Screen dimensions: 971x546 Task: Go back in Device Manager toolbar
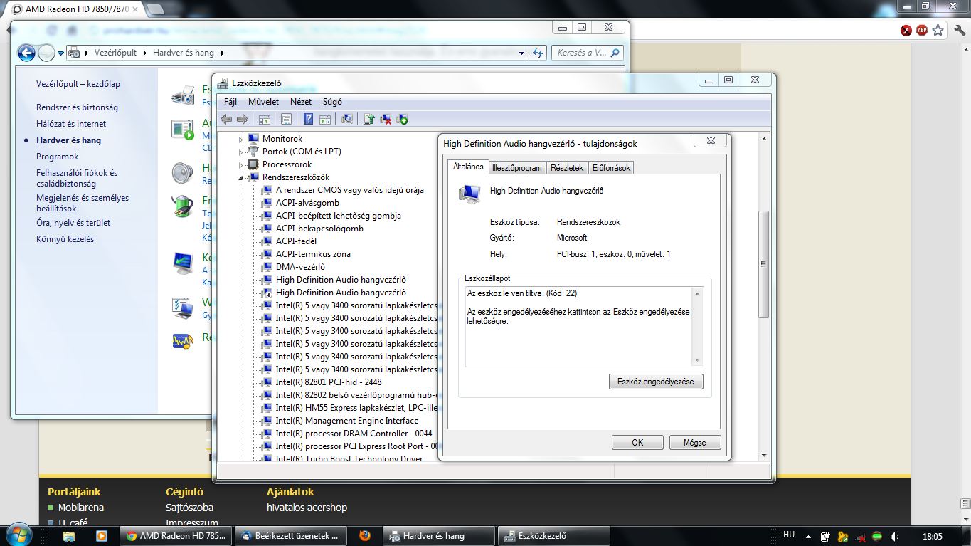(226, 120)
